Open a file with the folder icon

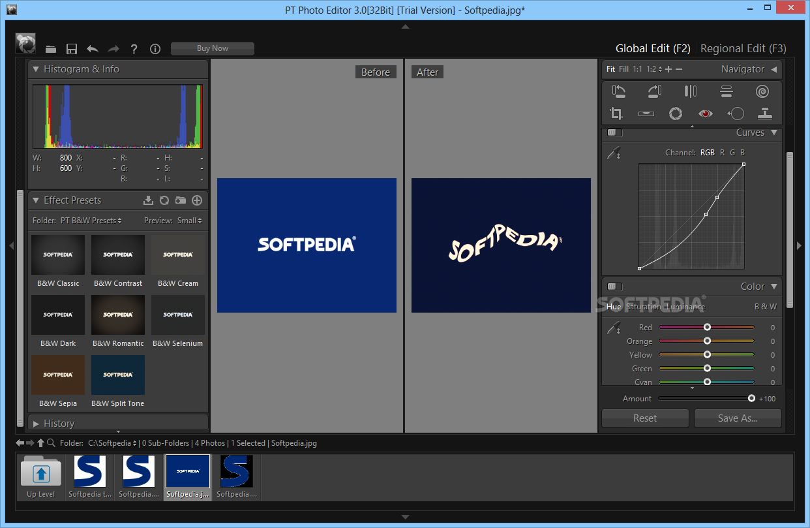point(50,49)
